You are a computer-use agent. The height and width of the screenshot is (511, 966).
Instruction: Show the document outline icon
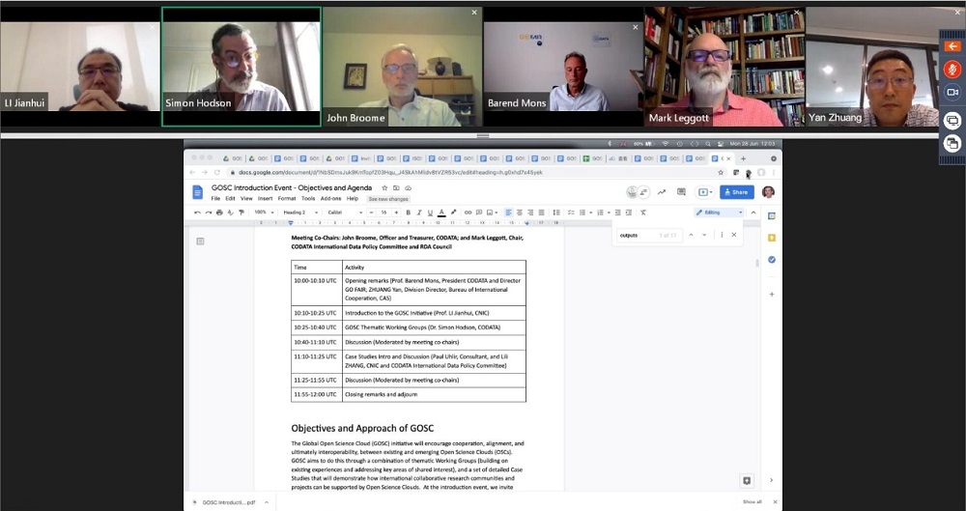tap(200, 241)
